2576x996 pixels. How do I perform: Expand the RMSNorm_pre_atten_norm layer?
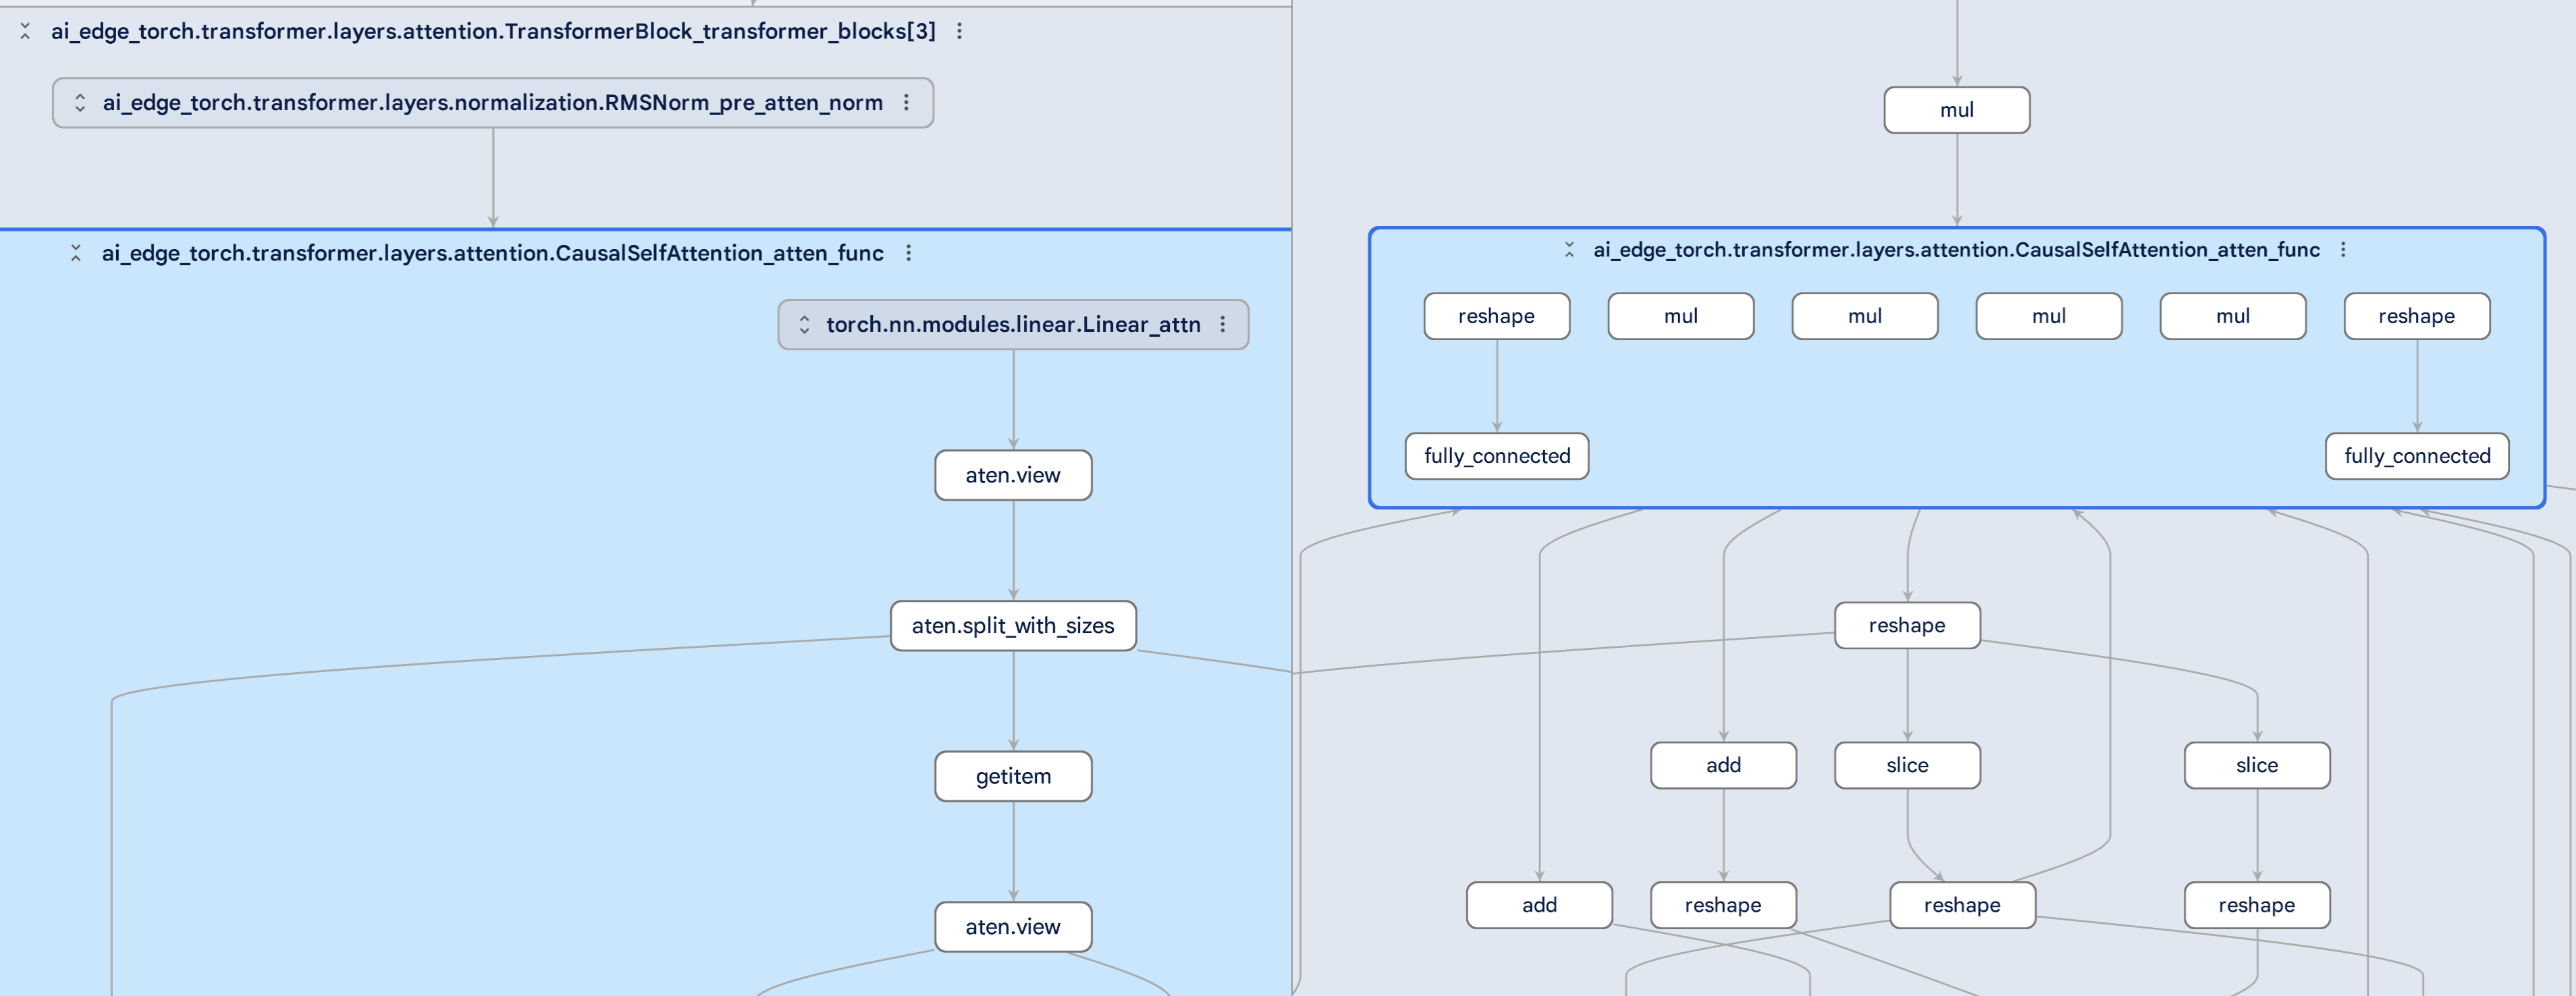pyautogui.click(x=80, y=102)
